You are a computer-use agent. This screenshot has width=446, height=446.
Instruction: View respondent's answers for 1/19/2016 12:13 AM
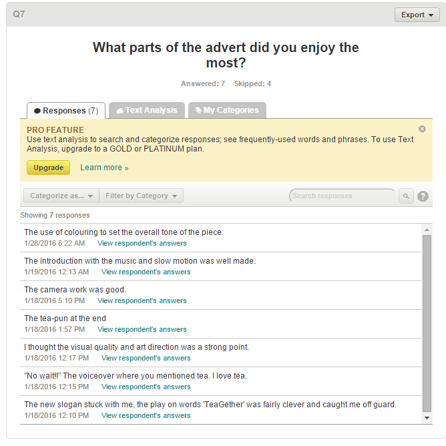coord(146,272)
